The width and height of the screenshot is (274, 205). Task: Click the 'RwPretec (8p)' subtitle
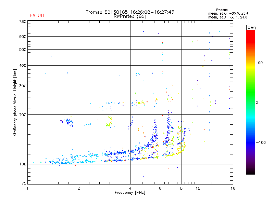tap(130, 16)
